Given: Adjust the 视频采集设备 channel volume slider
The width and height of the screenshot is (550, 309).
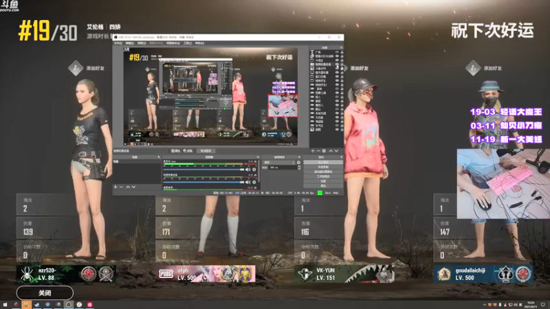Looking at the screenshot, I should (x=203, y=182).
